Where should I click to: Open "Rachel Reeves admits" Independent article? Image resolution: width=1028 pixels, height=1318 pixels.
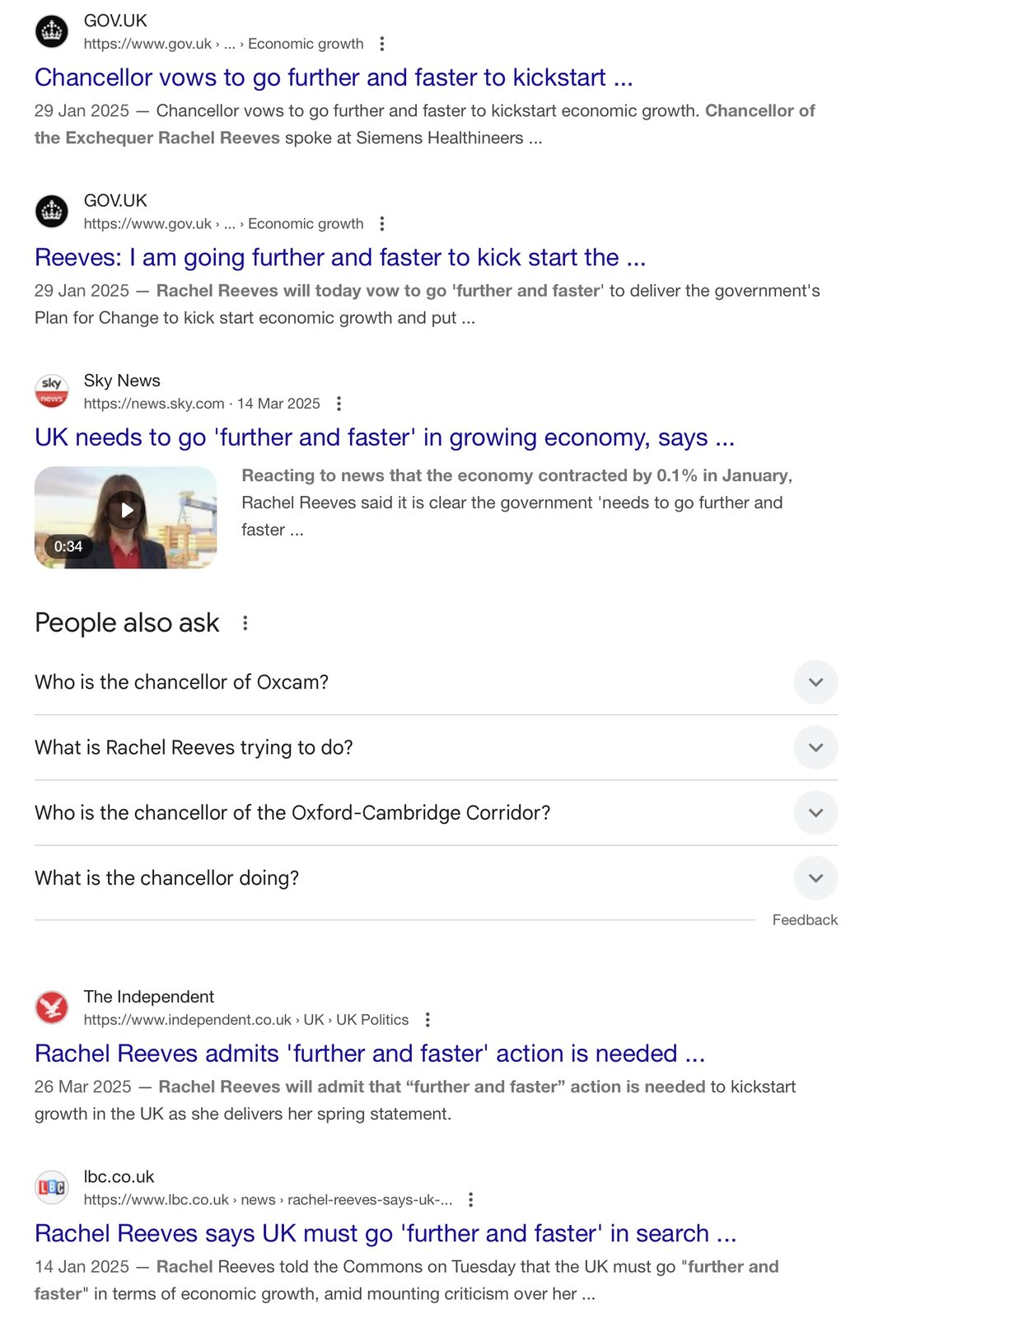pyautogui.click(x=370, y=1054)
